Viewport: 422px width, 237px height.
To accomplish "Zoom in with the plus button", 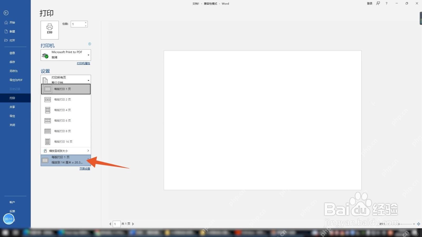I will coord(414,224).
